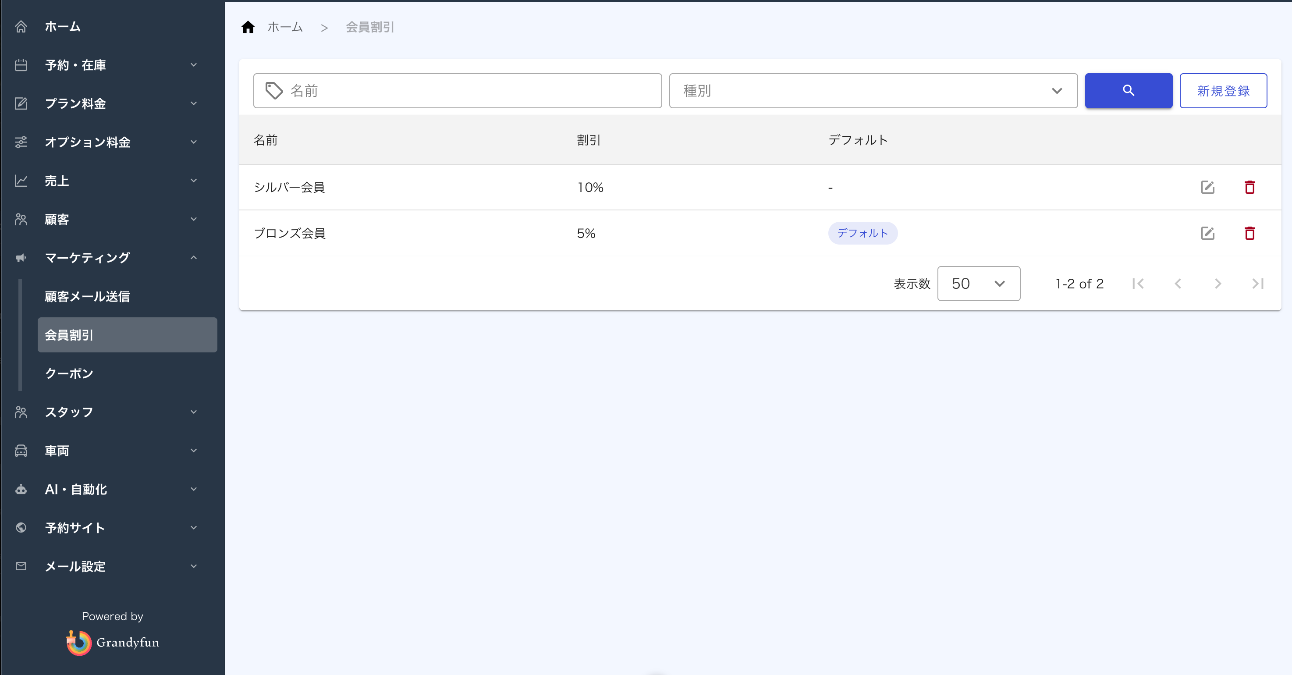Delete the ブロンズ会員 row
The image size is (1292, 675).
tap(1250, 233)
